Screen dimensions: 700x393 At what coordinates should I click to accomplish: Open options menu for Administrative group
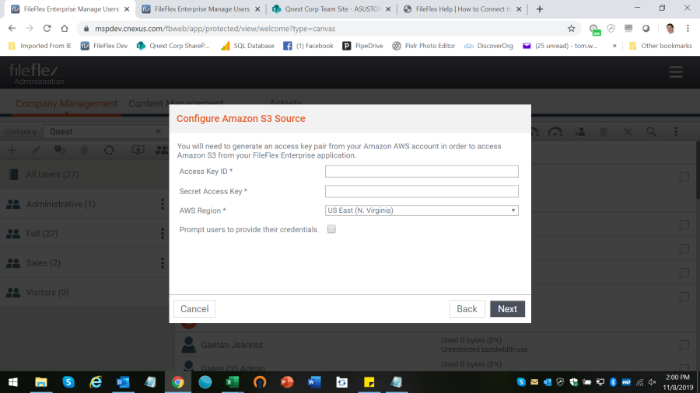pos(163,204)
